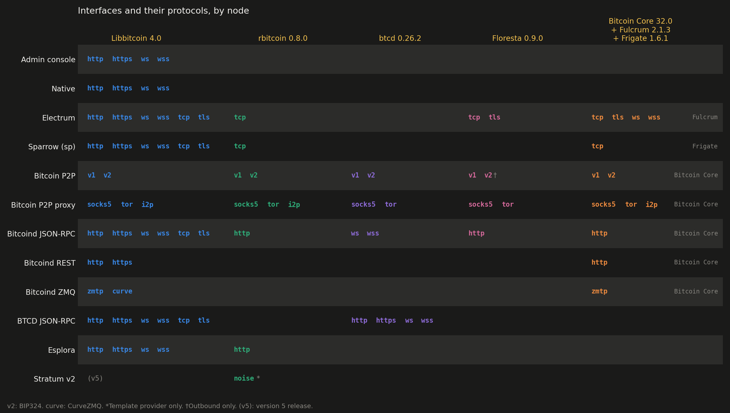
Task: Click rbitcoin's green 'tcp' in Electrum row
Action: [240, 117]
